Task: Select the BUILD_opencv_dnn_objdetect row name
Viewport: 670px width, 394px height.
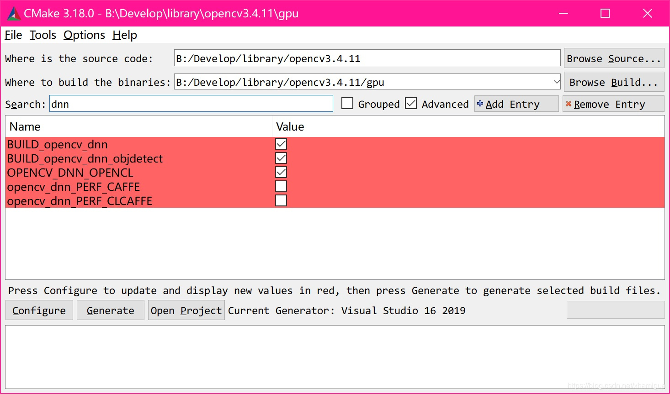Action: [x=85, y=158]
